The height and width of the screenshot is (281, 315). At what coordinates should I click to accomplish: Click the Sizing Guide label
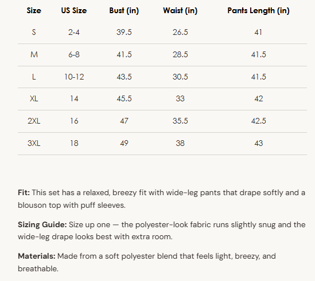pos(42,225)
